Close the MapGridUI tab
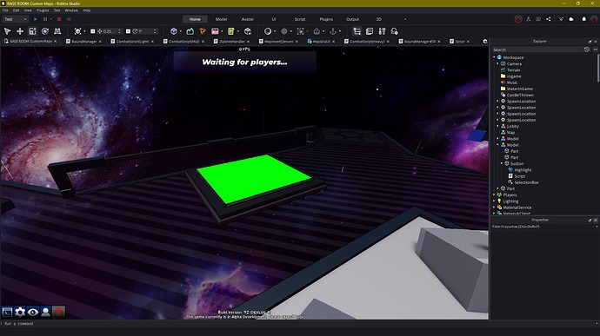The image size is (600, 336). [334, 42]
